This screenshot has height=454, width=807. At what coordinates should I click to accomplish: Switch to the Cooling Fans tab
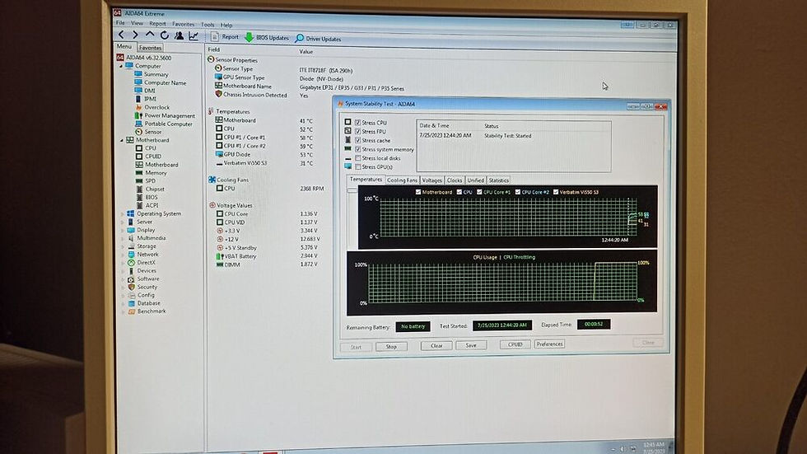(402, 180)
